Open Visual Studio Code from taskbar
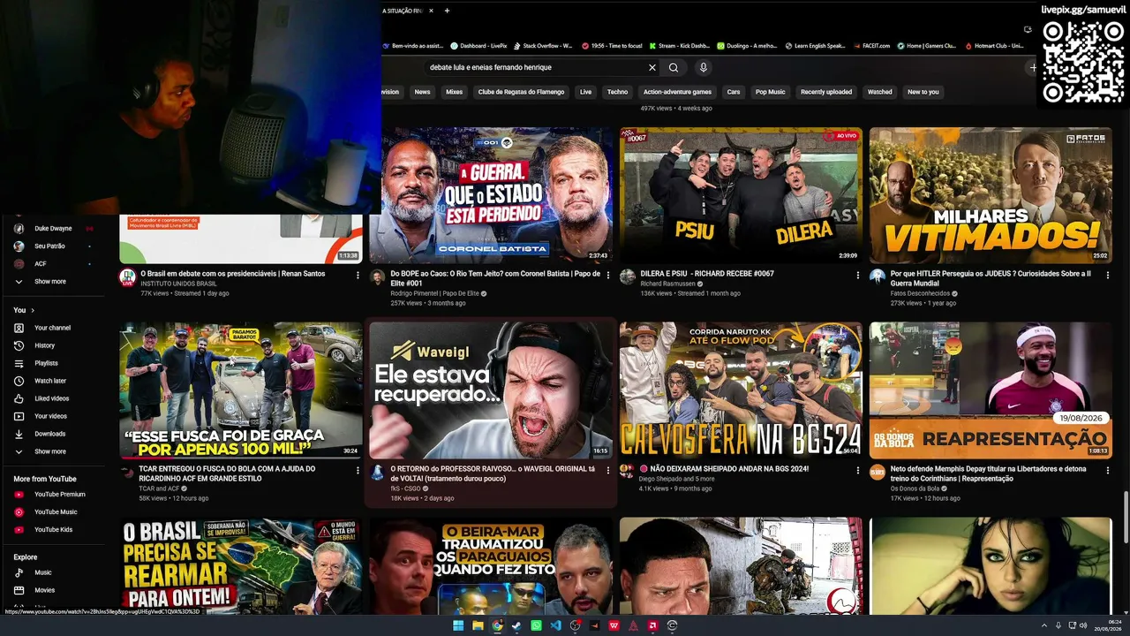The image size is (1130, 636). (x=555, y=625)
